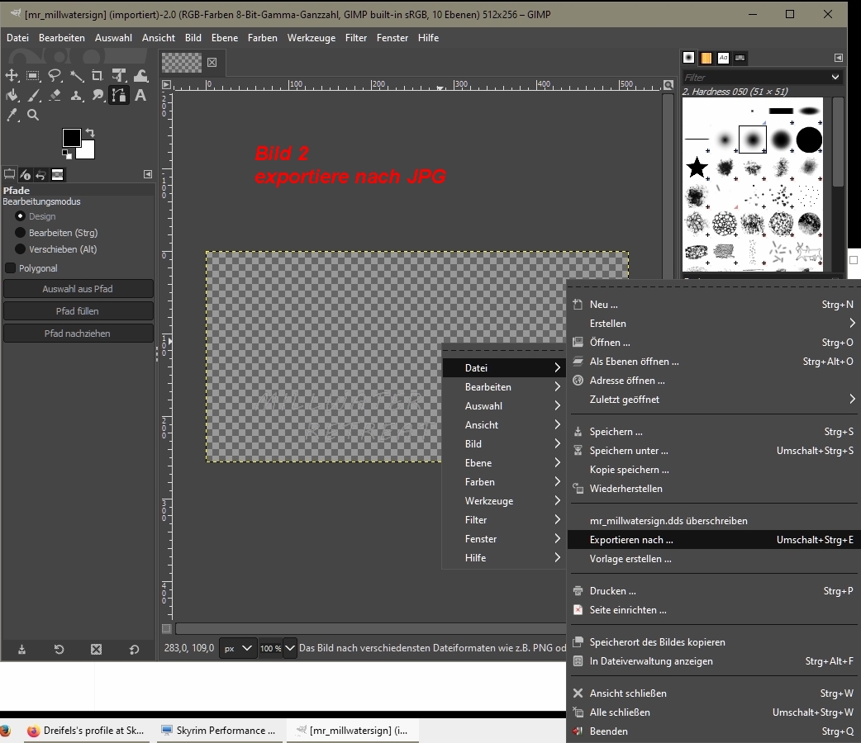
Task: Select the Move tool in the toolbox
Action: [12, 76]
